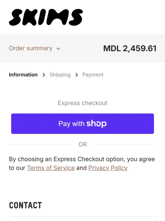Viewport: 165px width, 221px height.
Task: Switch to the Payment breadcrumb step
Action: 93,75
